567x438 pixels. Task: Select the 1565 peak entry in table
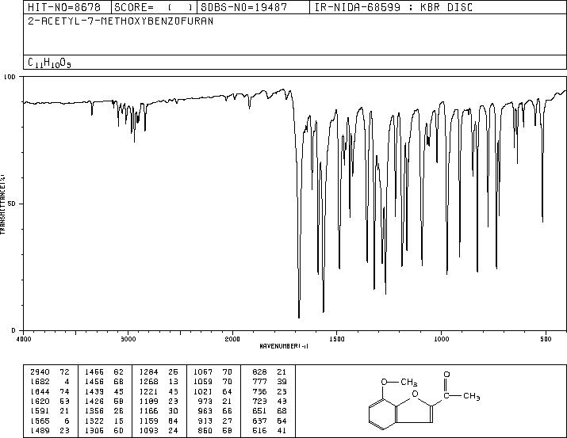pyautogui.click(x=49, y=421)
